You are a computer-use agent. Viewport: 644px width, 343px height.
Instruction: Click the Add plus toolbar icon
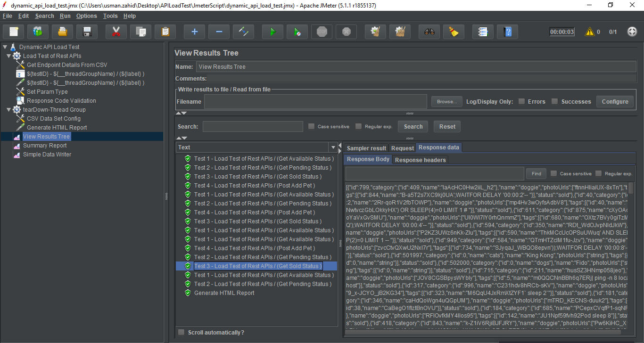(194, 32)
